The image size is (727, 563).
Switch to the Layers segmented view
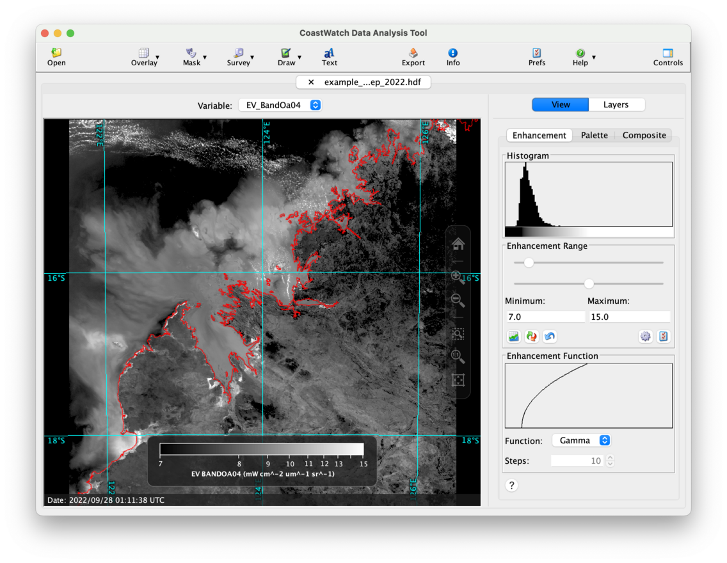coord(616,105)
